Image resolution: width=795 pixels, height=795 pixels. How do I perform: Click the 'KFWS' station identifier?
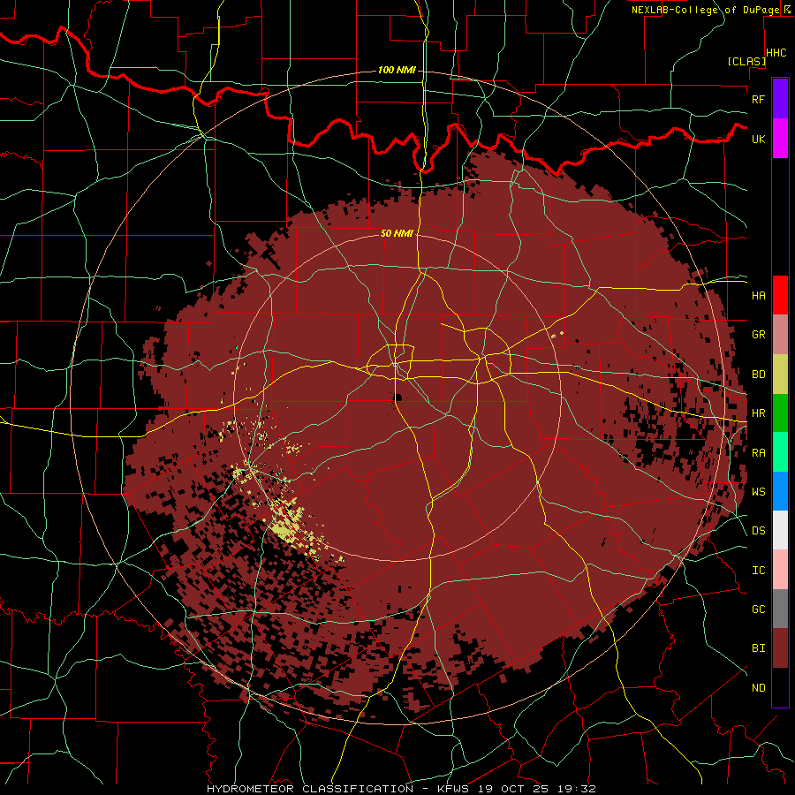(451, 789)
